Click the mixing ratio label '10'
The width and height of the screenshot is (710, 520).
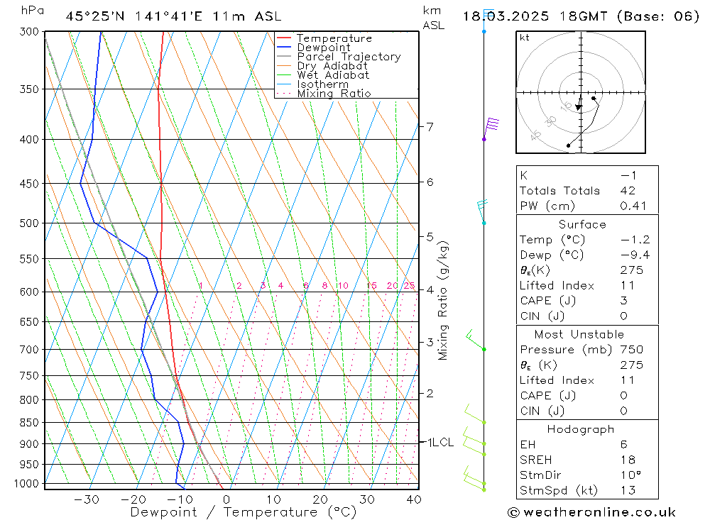pyautogui.click(x=343, y=286)
